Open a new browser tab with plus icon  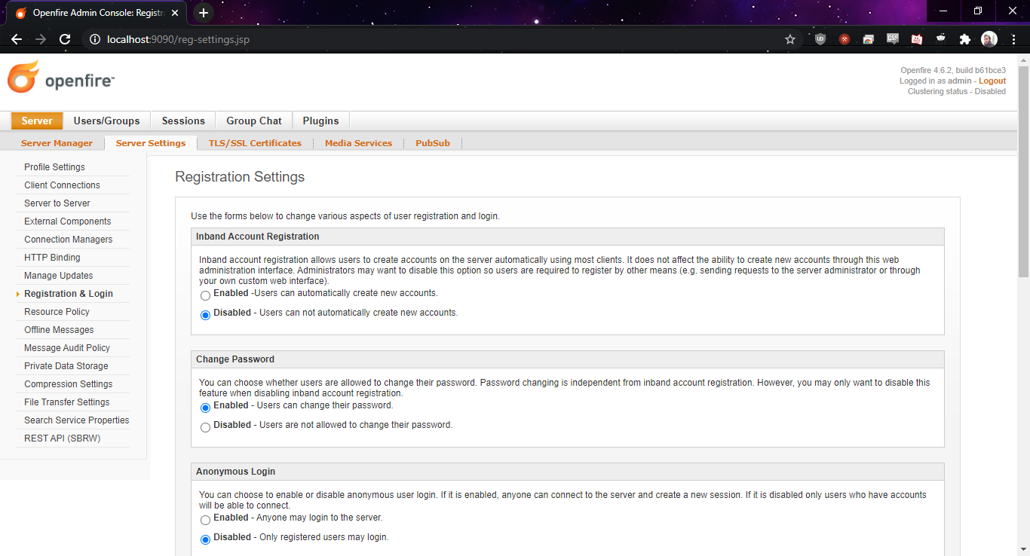click(x=203, y=13)
